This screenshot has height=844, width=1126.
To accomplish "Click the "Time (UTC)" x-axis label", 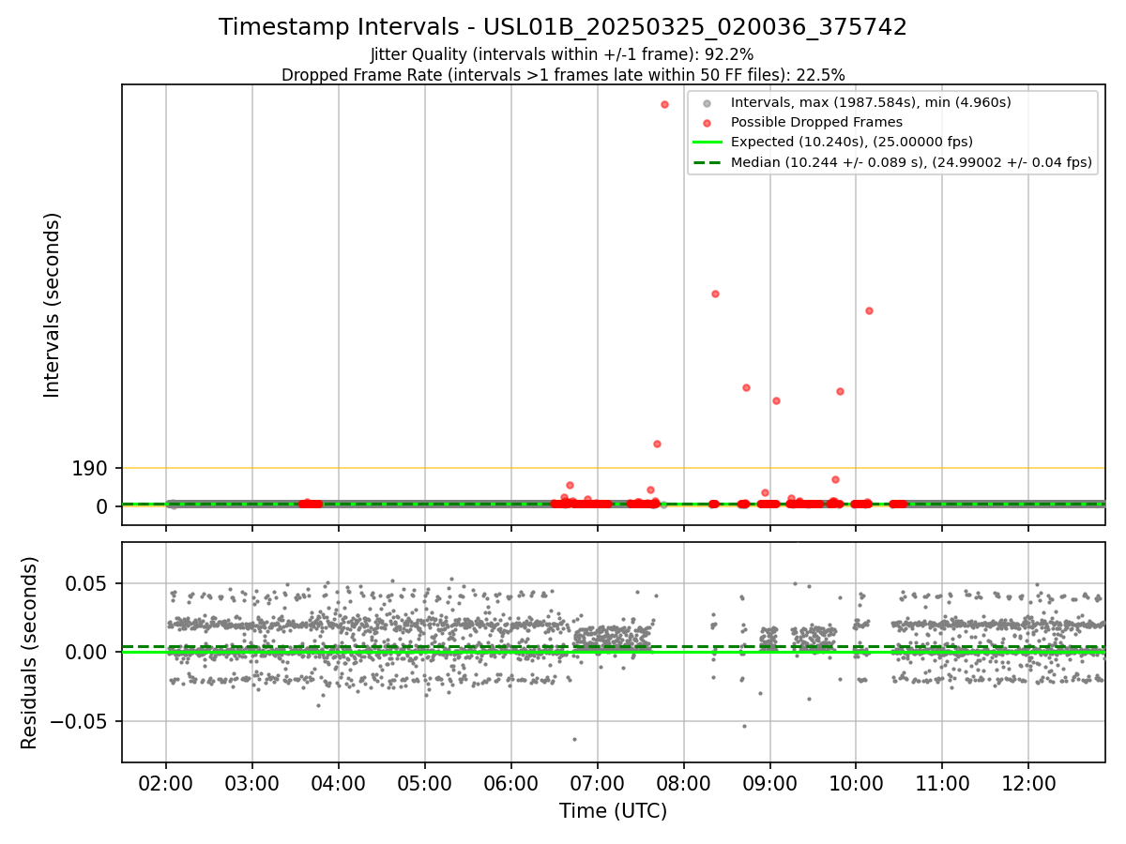I will [613, 811].
